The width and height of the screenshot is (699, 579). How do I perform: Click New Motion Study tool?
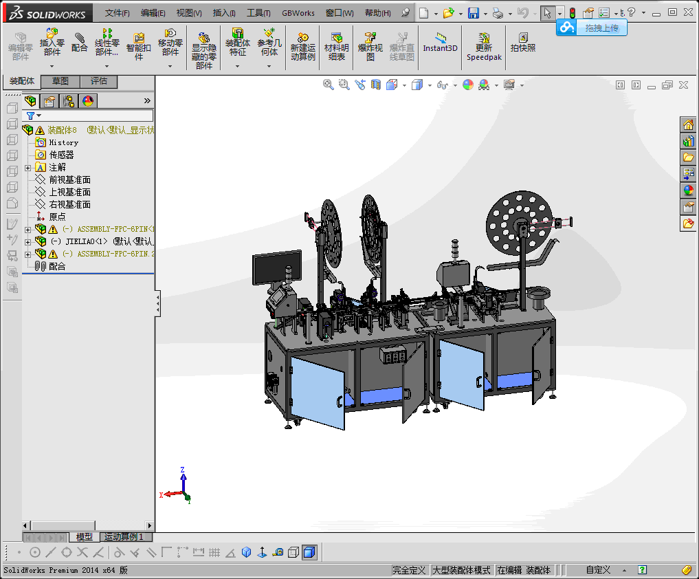(x=302, y=46)
